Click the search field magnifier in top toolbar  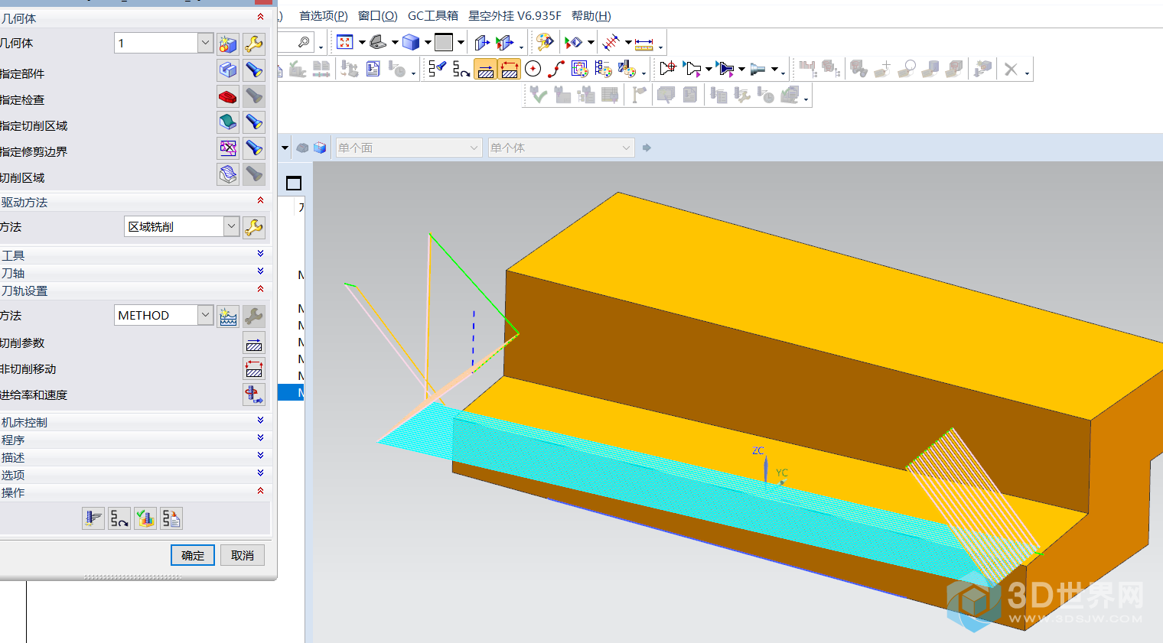304,42
